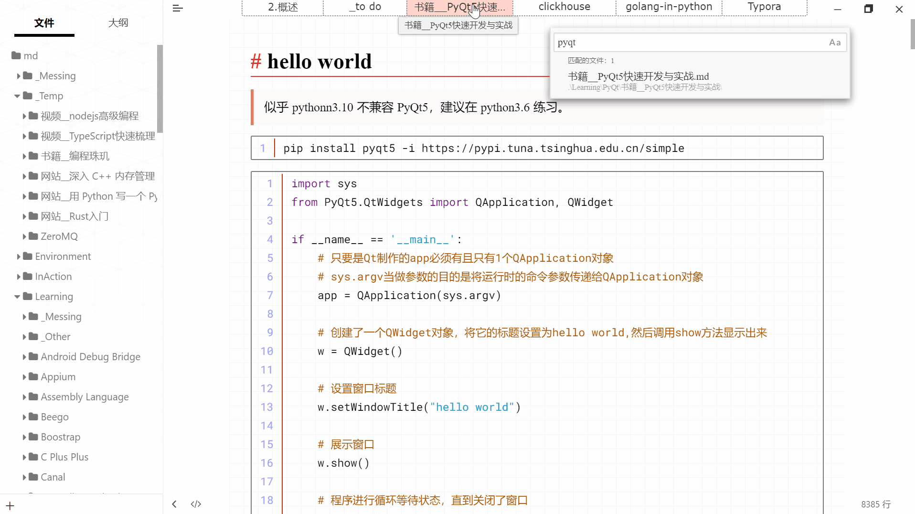
Task: Expand the Assembly Language folder arrow
Action: pyautogui.click(x=24, y=397)
